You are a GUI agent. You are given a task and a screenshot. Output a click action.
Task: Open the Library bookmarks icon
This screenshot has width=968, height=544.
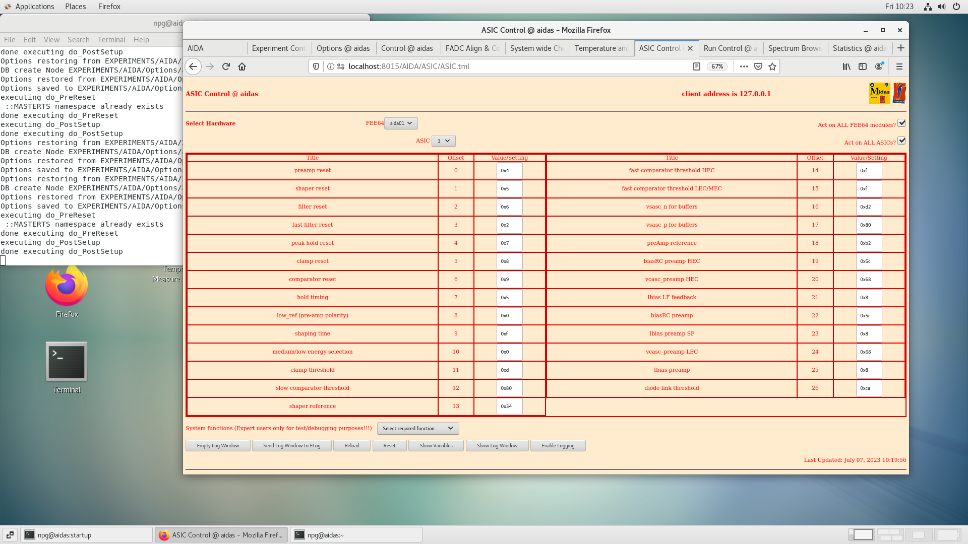tap(846, 66)
